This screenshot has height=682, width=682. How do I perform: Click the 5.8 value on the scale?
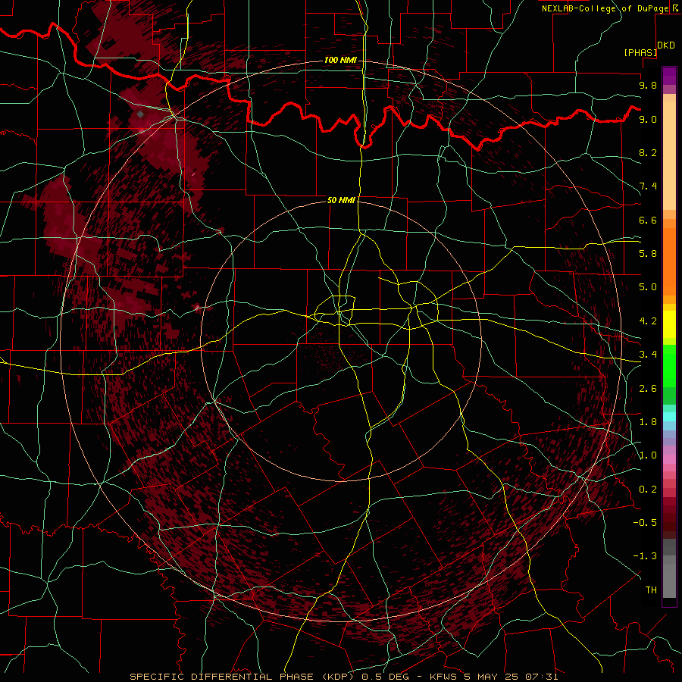648,254
